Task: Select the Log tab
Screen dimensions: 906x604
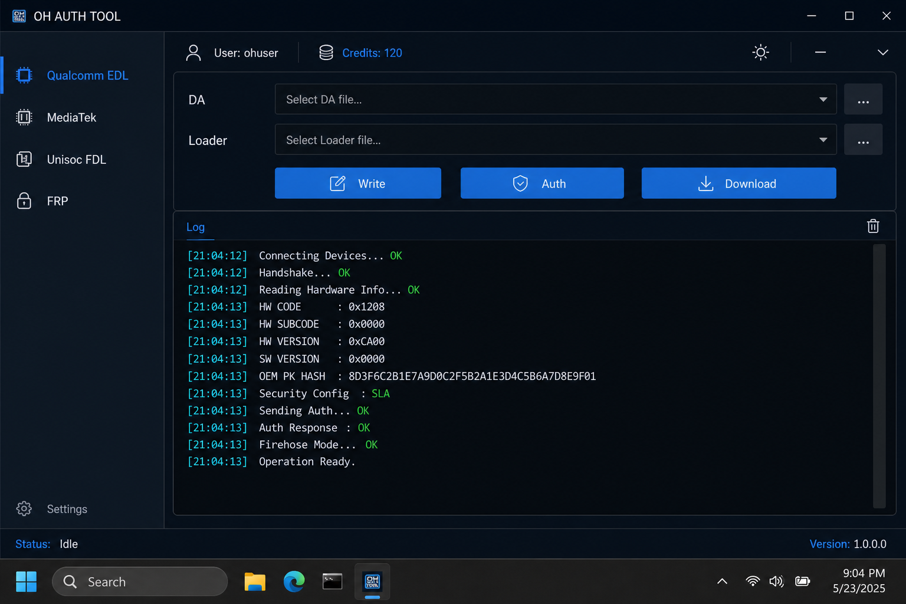Action: [x=195, y=227]
